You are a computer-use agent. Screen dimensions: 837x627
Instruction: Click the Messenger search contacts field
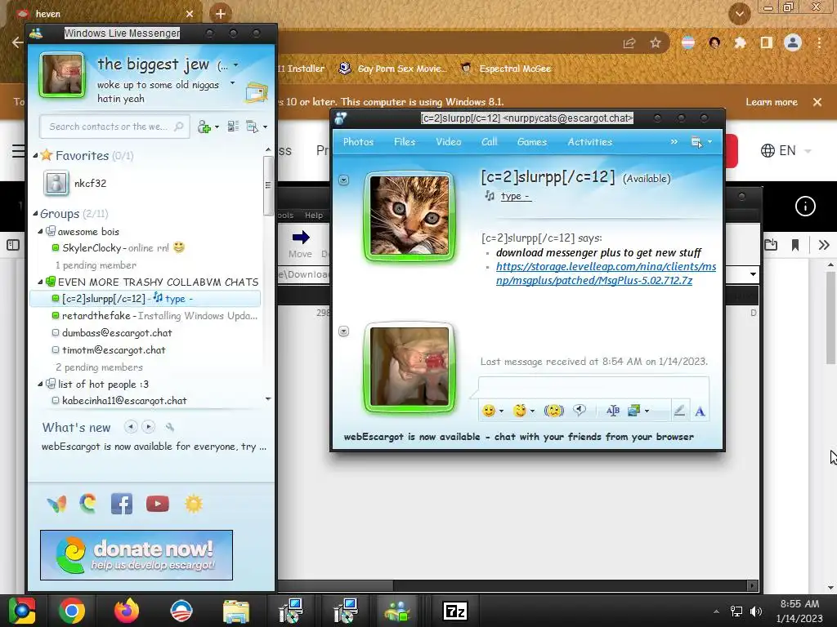pos(114,127)
